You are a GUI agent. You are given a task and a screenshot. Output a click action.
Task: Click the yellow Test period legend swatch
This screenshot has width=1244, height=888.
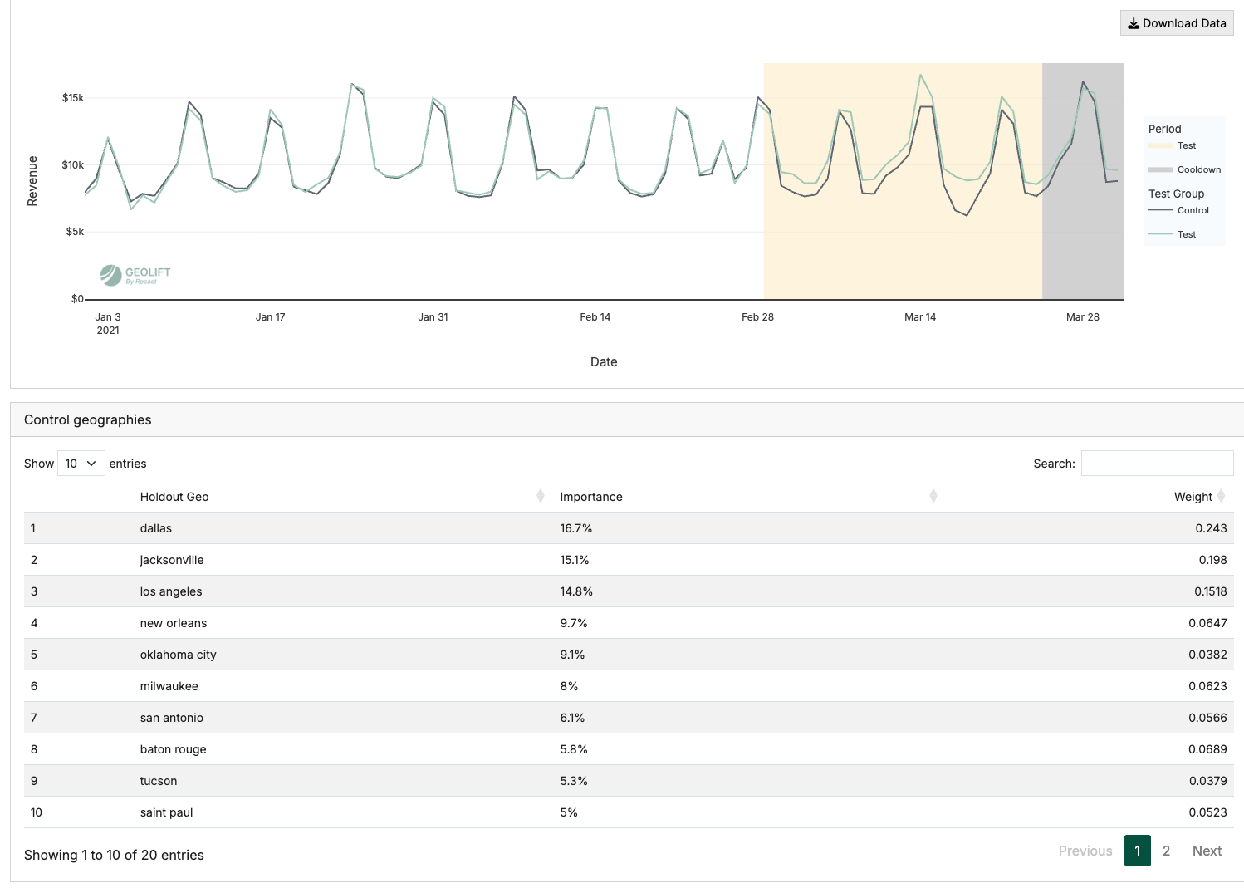pyautogui.click(x=1161, y=146)
